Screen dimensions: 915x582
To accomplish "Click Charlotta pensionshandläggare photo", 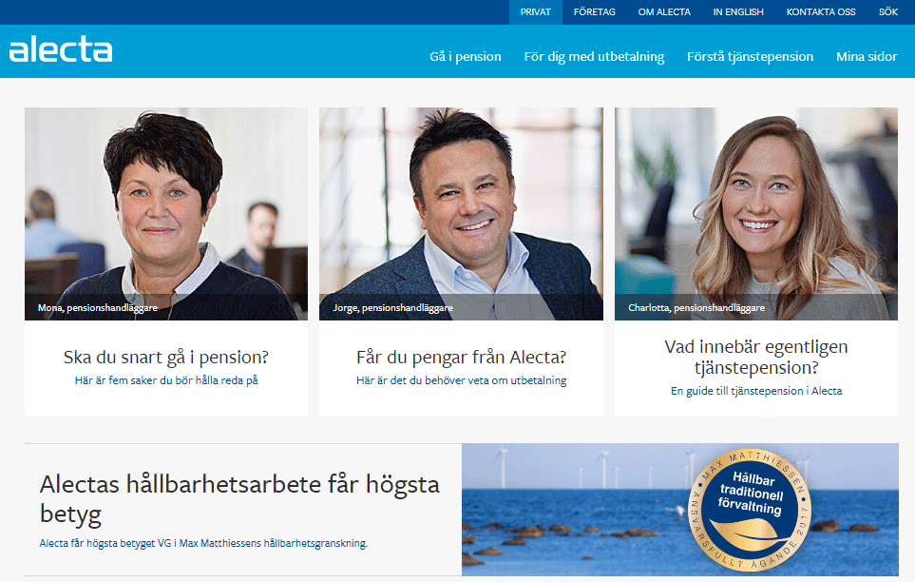I will [756, 214].
